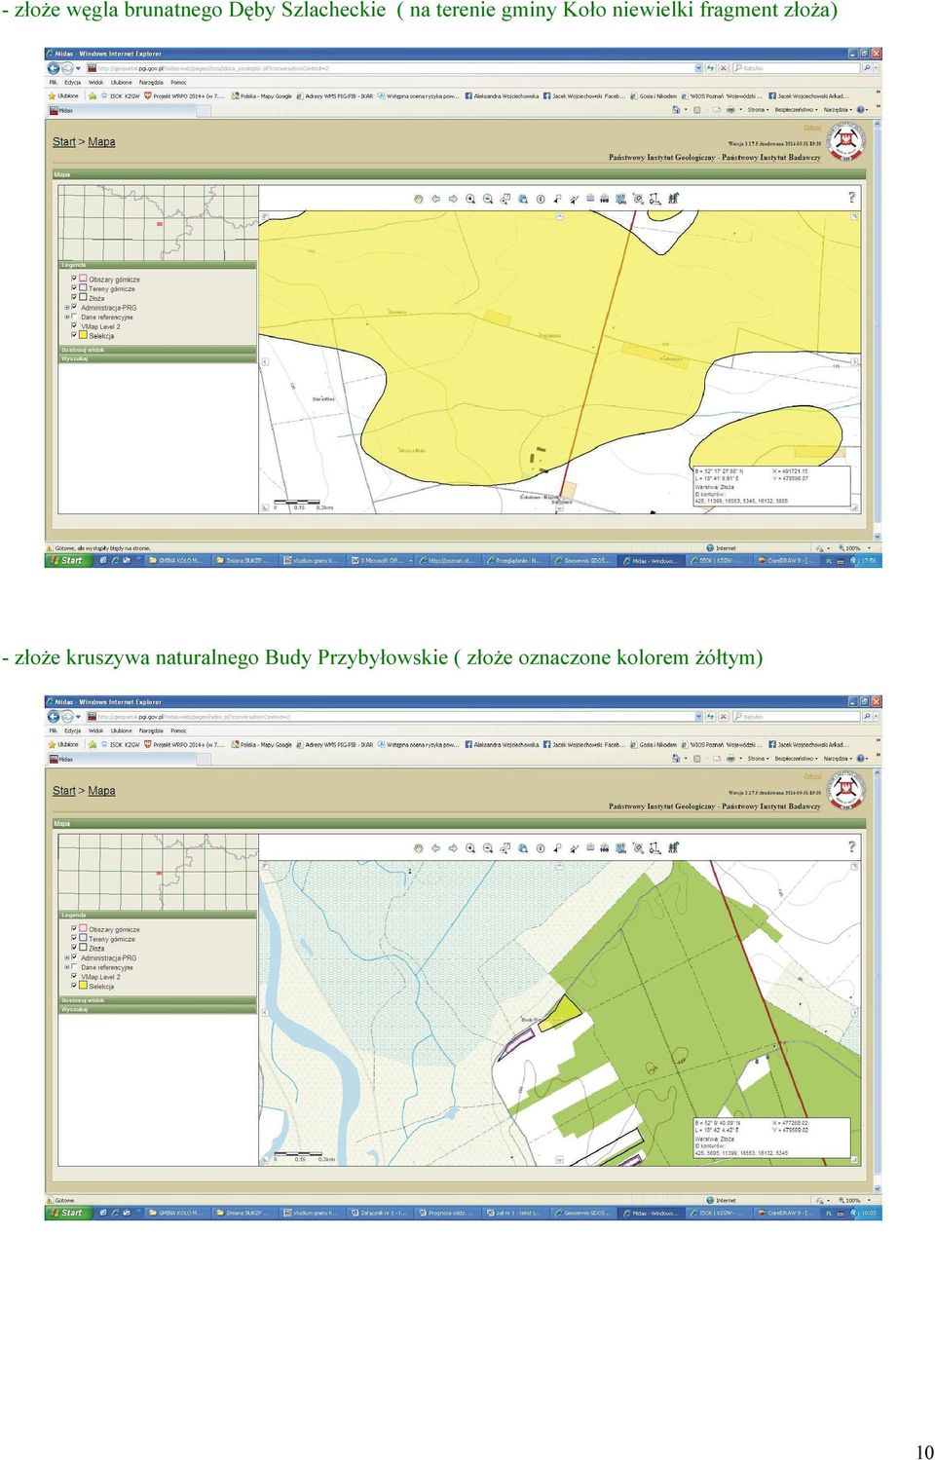Open the Edycja menu in upper window

coord(73,82)
